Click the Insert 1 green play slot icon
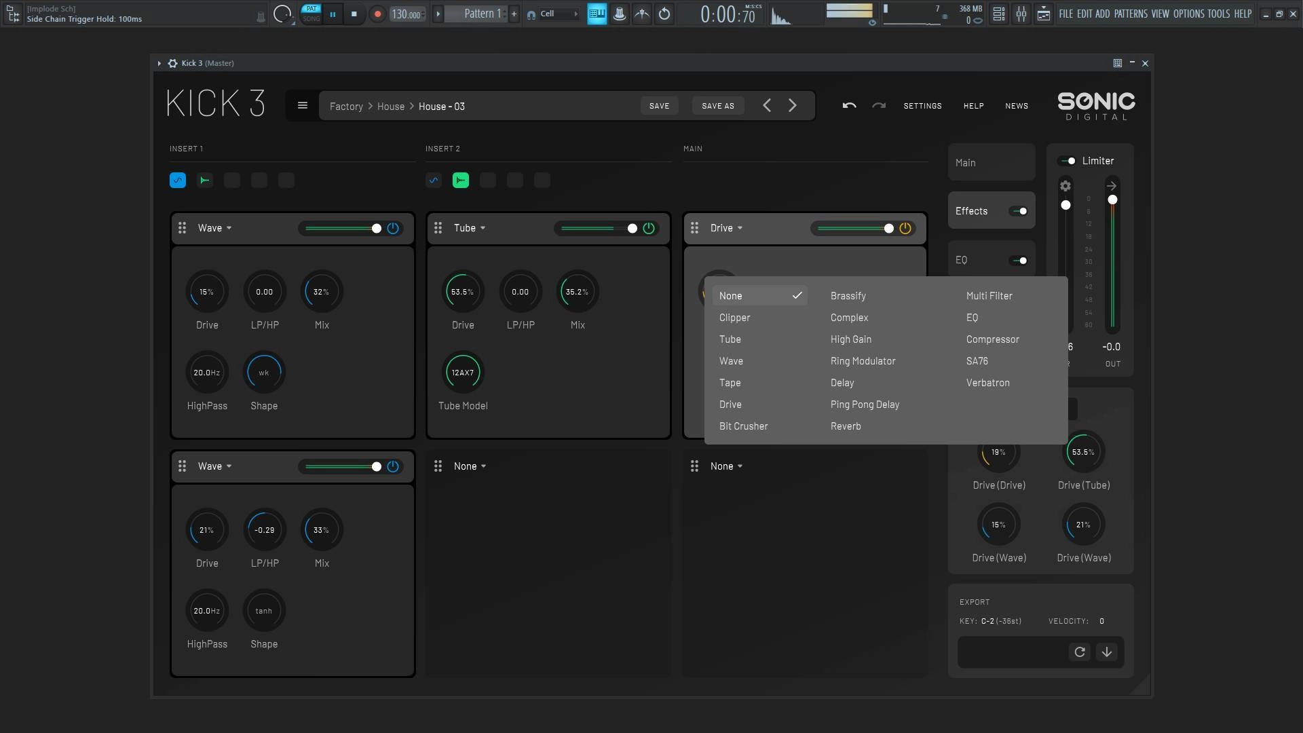 pyautogui.click(x=205, y=181)
